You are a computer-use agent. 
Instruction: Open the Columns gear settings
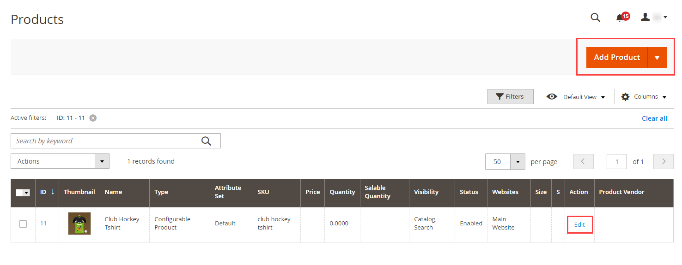(644, 97)
